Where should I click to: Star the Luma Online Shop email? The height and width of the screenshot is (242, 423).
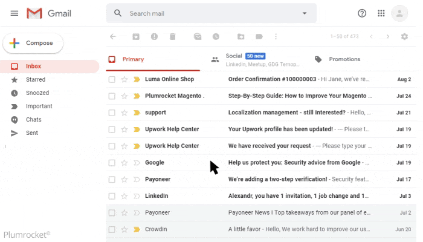point(124,79)
